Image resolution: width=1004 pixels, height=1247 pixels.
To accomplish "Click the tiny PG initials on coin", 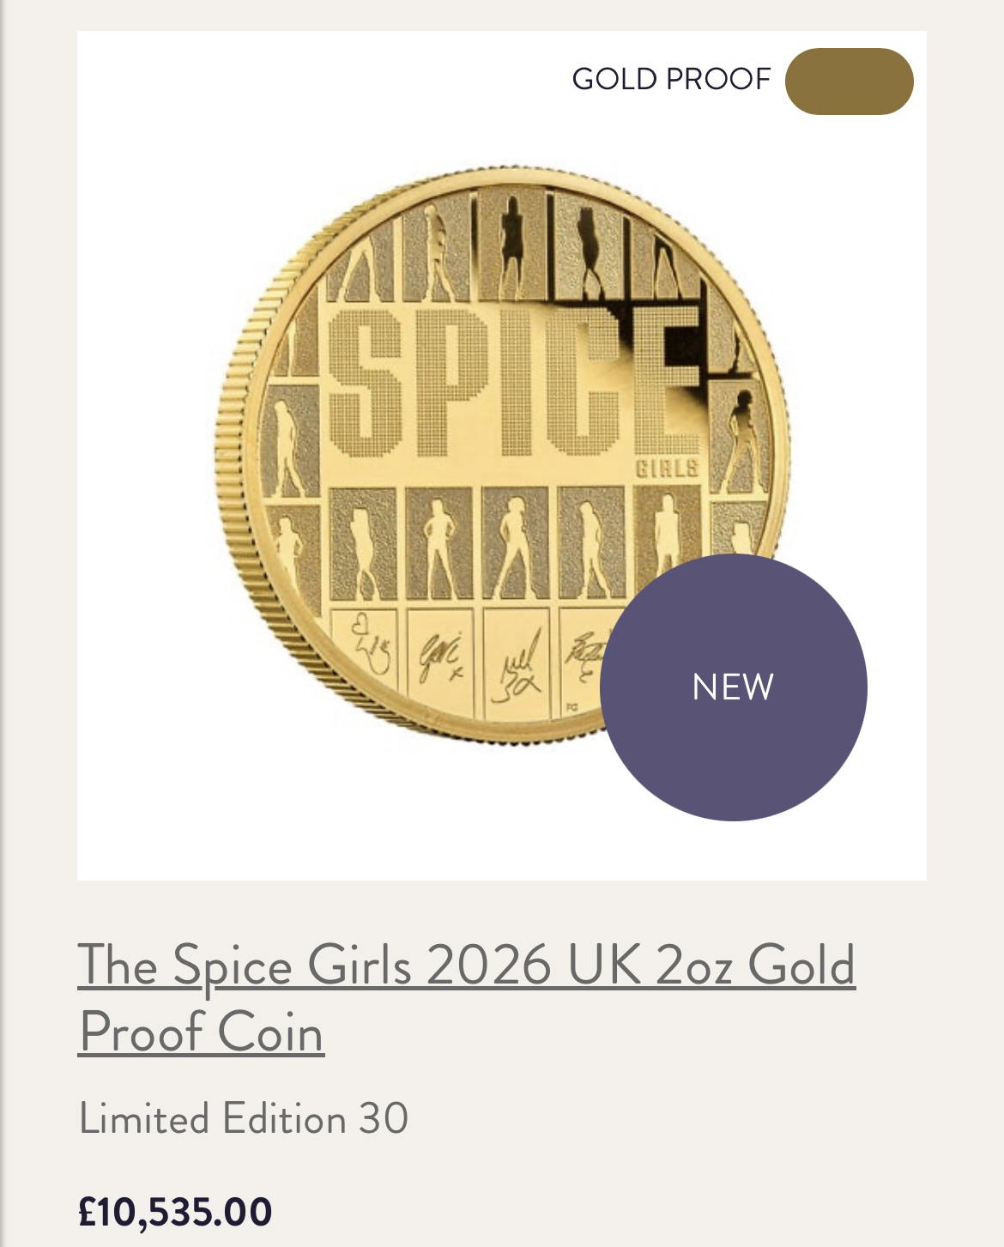I will [570, 708].
